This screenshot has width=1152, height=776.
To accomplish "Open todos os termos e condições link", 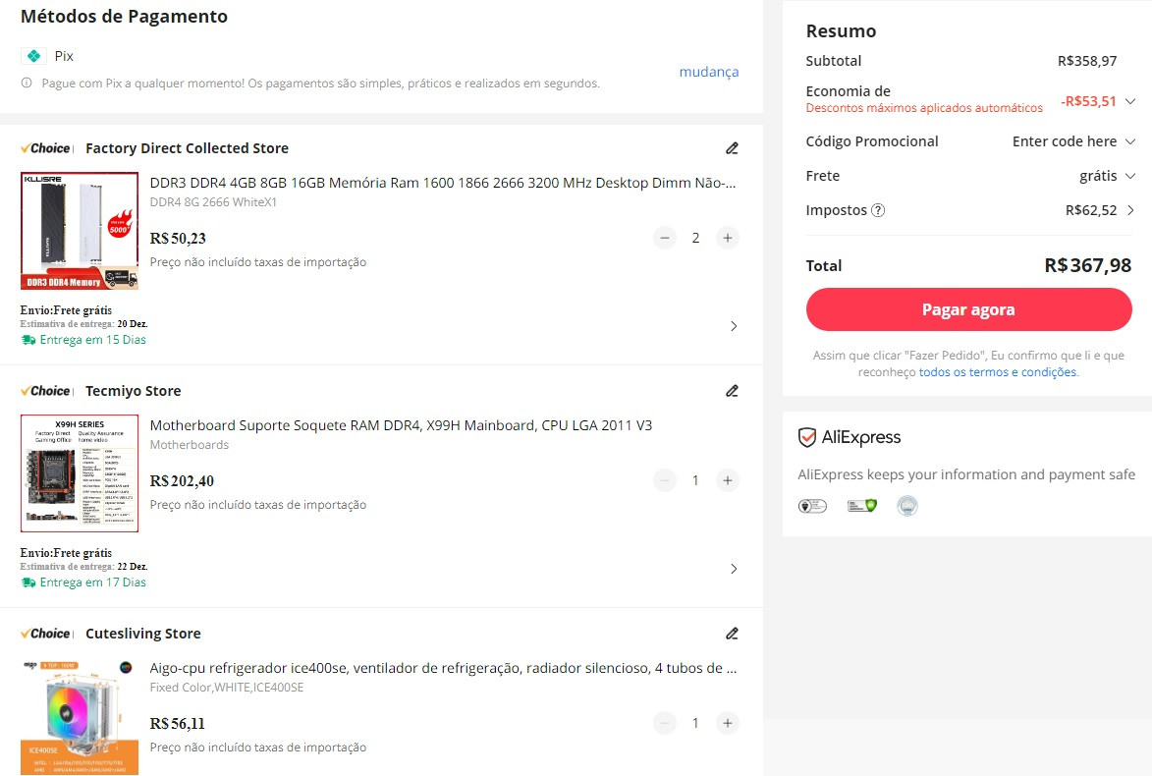I will tap(998, 372).
